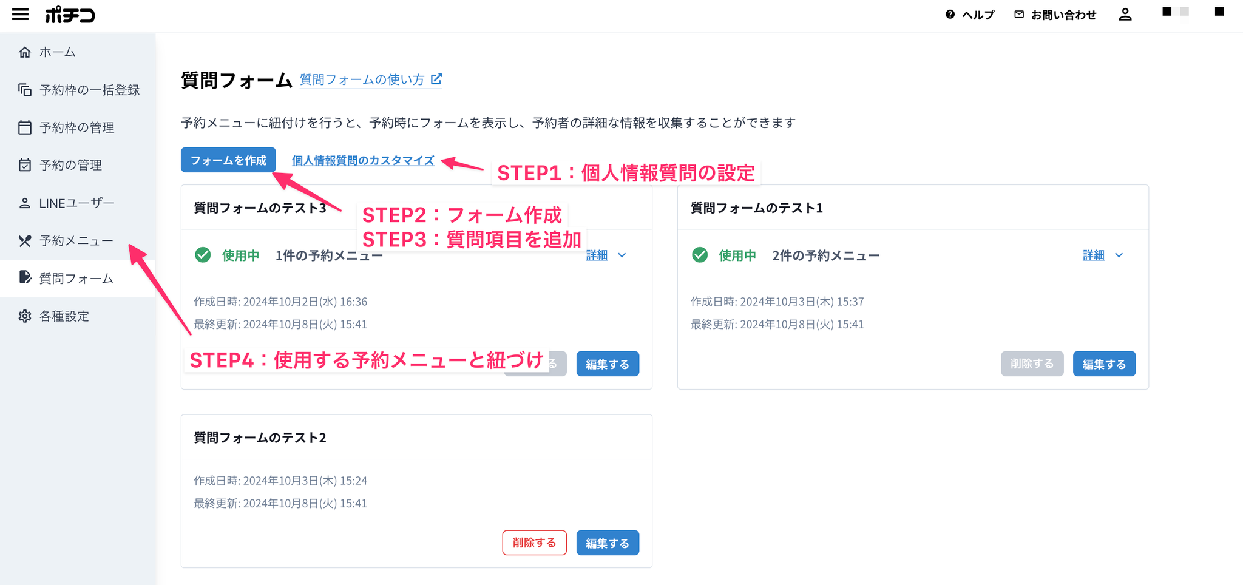Click the 各種設定 gear icon
The image size is (1243, 585).
tap(25, 316)
